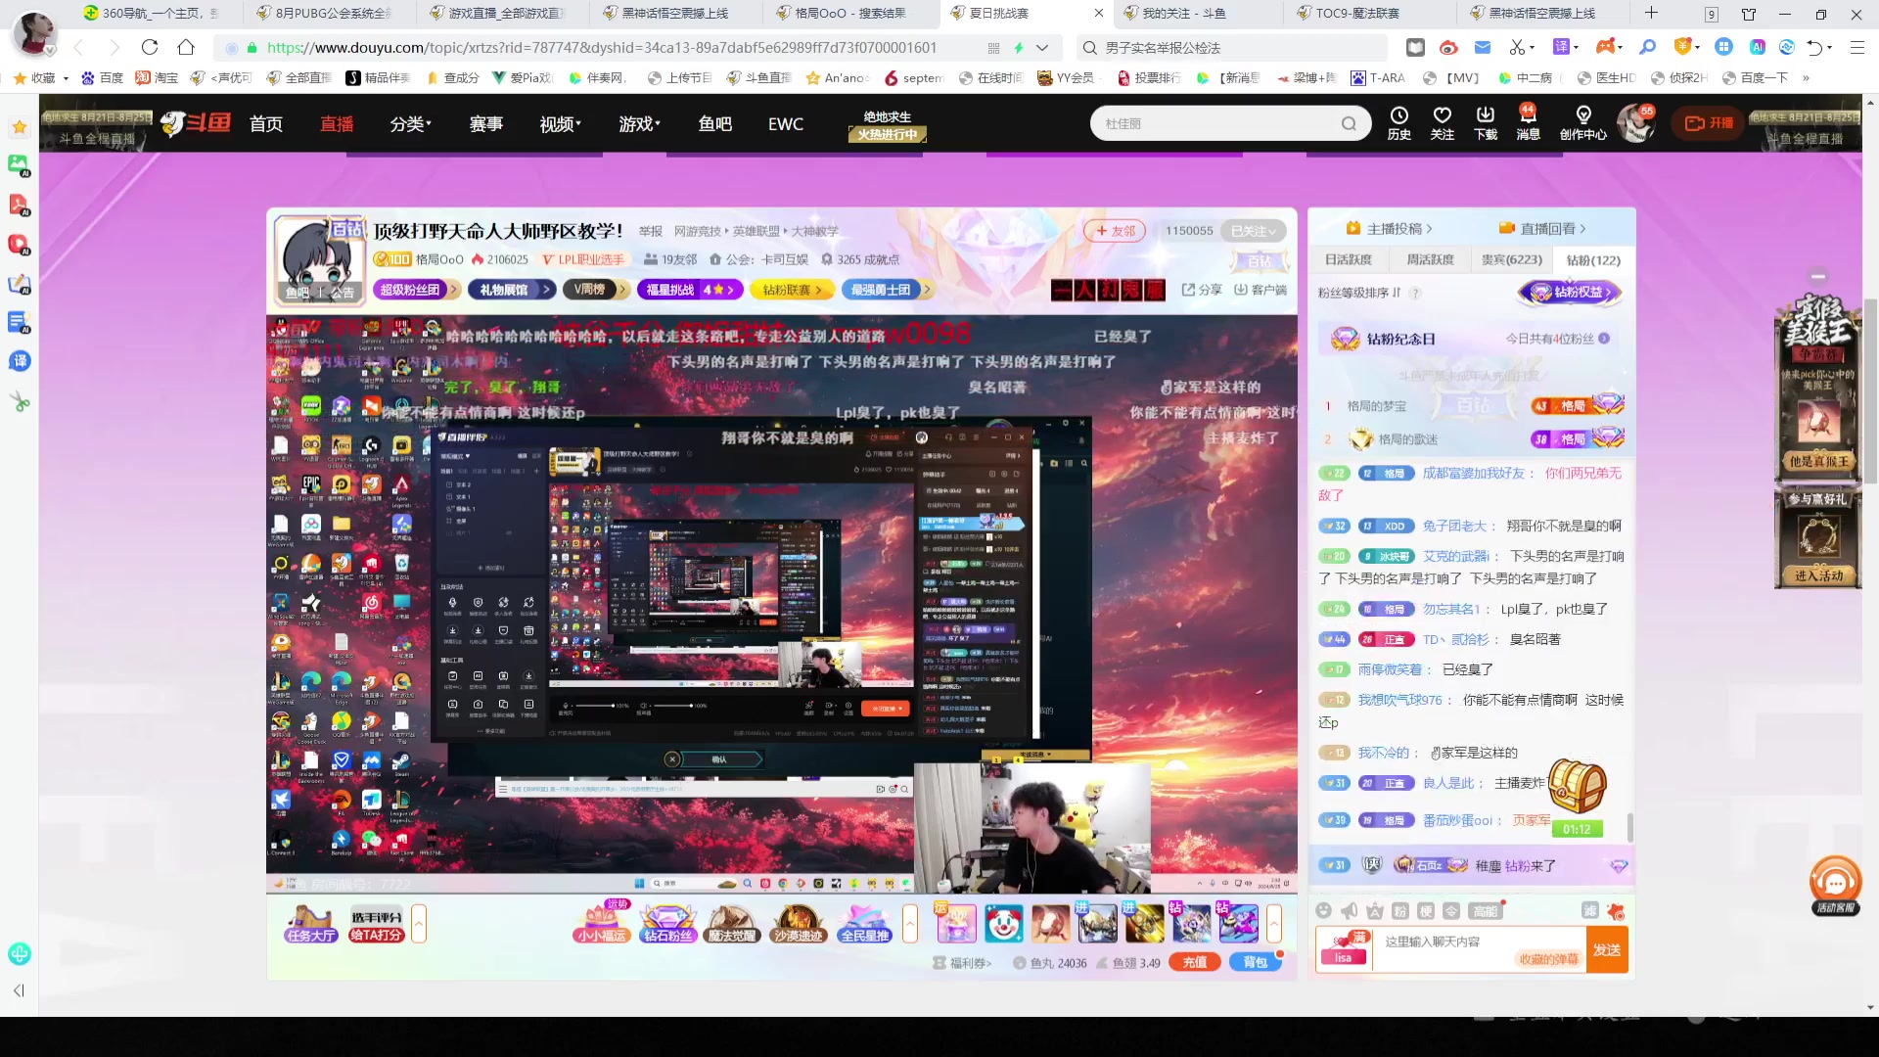
Task: Click the 钻石粉丝 diamond icon
Action: click(x=667, y=924)
